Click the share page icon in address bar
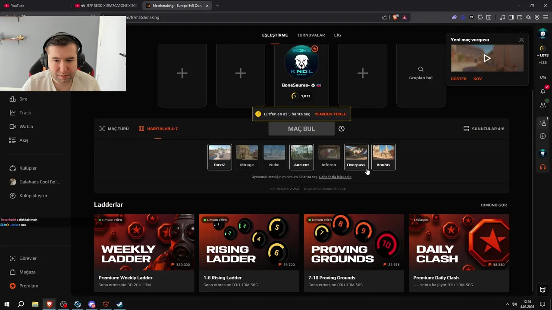This screenshot has width=552, height=310. (x=385, y=17)
